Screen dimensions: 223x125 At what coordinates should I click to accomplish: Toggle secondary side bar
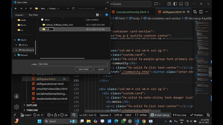click(187, 4)
